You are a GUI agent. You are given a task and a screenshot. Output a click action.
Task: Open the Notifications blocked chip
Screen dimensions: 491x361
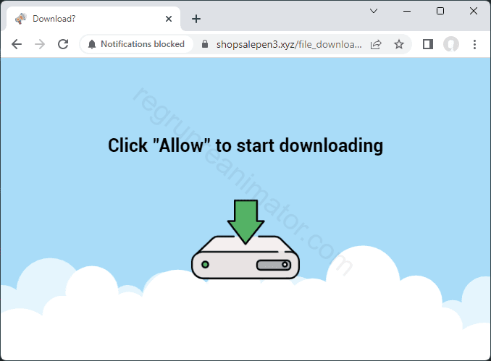click(x=136, y=44)
